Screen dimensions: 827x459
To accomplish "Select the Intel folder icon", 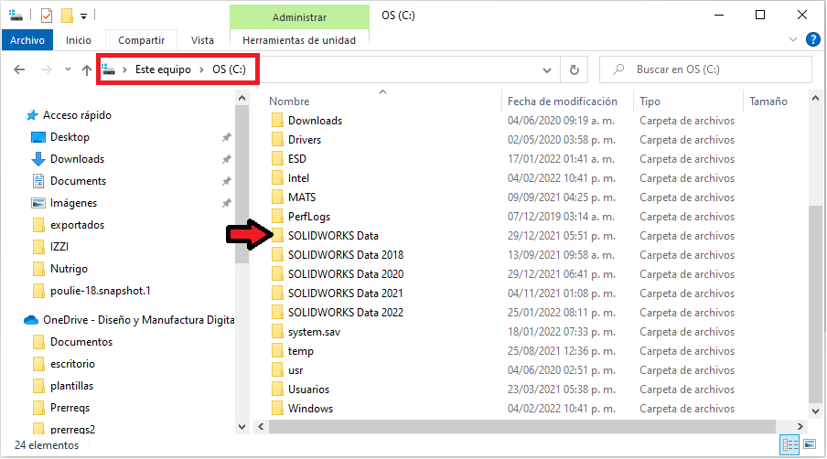I will click(x=277, y=178).
